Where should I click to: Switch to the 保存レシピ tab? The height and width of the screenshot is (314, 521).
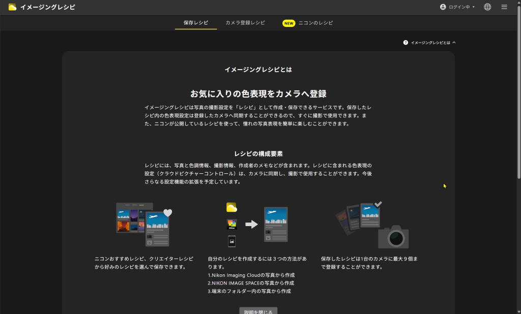coord(196,23)
